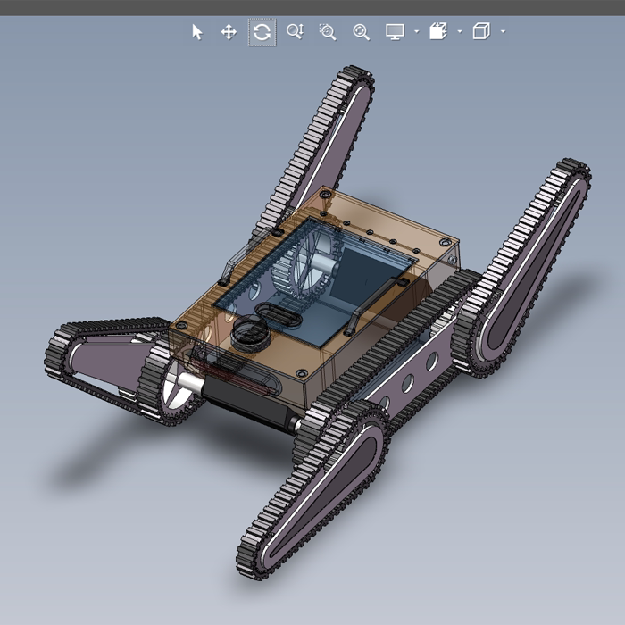Choose the Select arrow tool
Screen dimensions: 625x625
click(197, 32)
